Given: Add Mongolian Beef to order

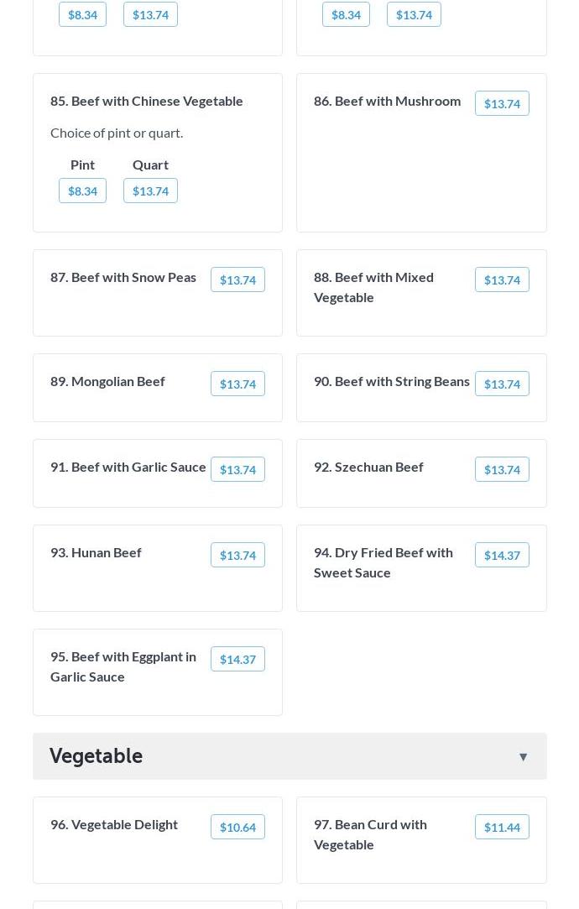Looking at the screenshot, I should click(x=237, y=384).
